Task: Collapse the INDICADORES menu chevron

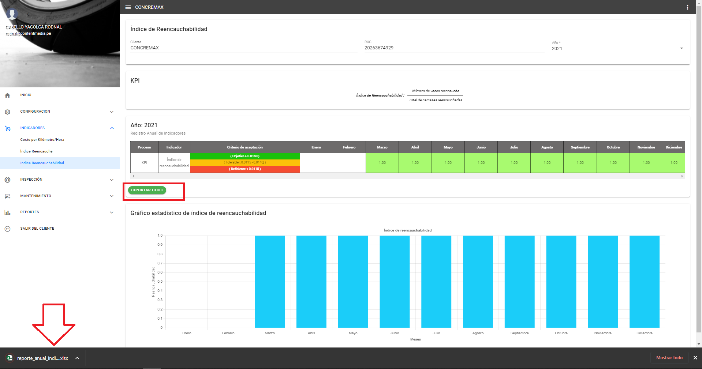Action: [x=112, y=128]
